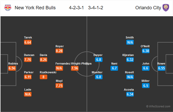Click goalkeeper Rowe's 6.55 rating
This screenshot has height=112, width=173.
click(x=162, y=68)
